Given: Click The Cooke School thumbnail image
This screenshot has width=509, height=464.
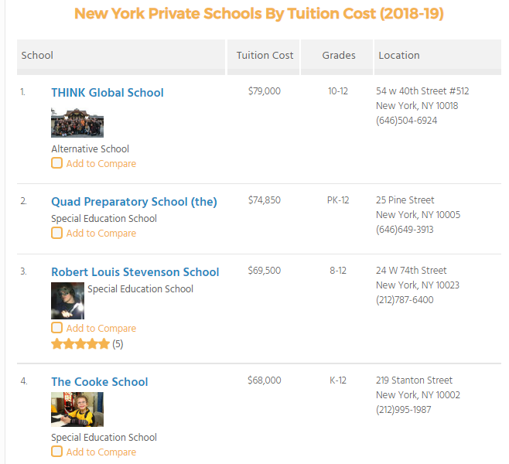Looking at the screenshot, I should pos(77,409).
